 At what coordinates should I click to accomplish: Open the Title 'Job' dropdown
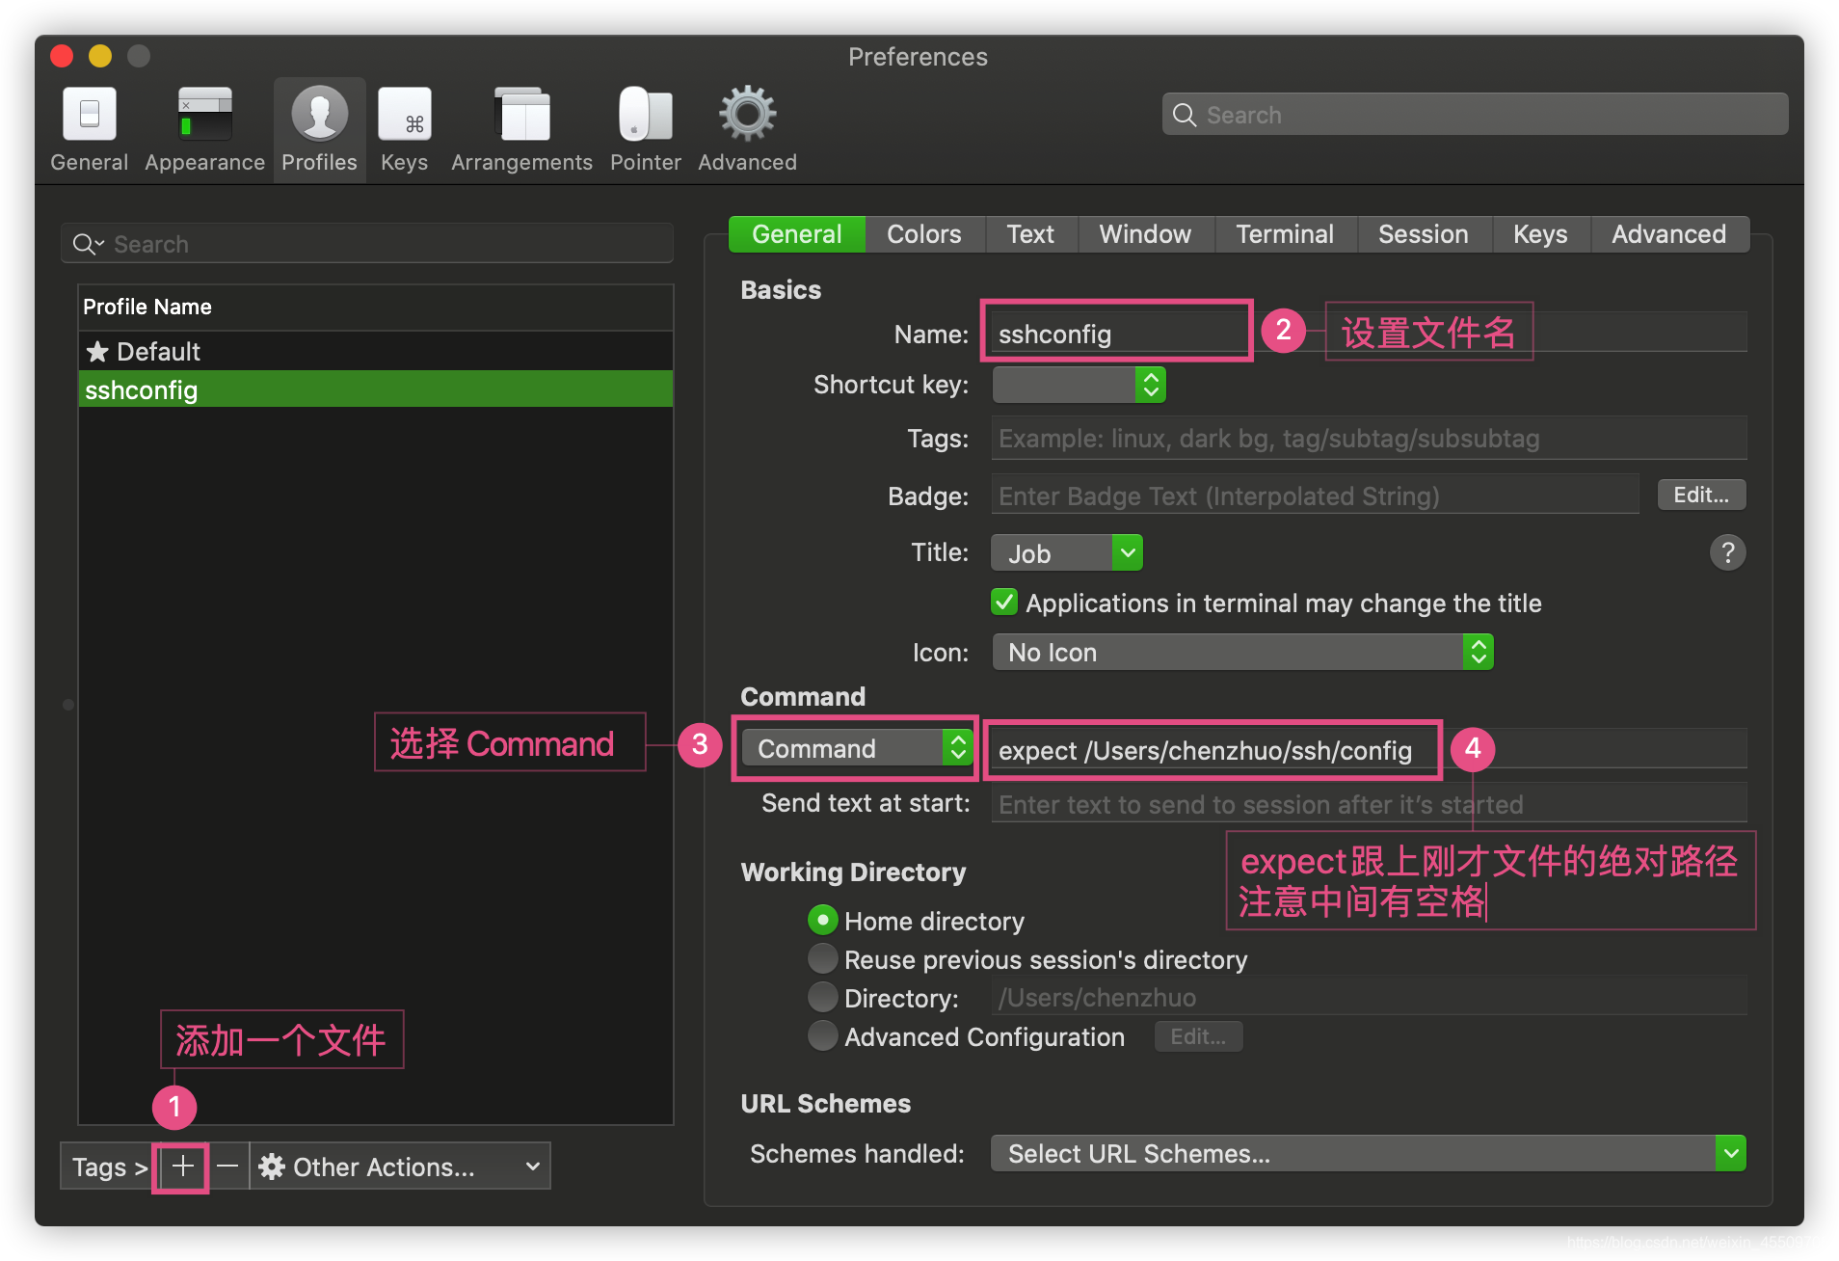(x=1066, y=552)
